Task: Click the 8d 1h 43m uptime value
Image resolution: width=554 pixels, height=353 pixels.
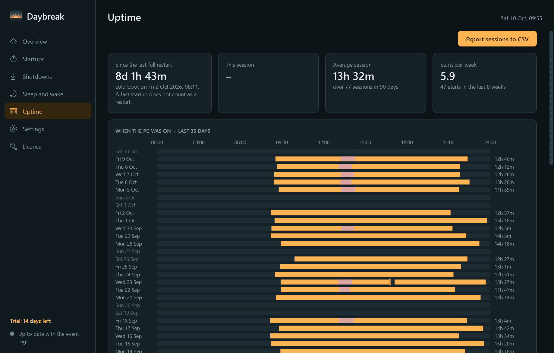Action: point(141,76)
